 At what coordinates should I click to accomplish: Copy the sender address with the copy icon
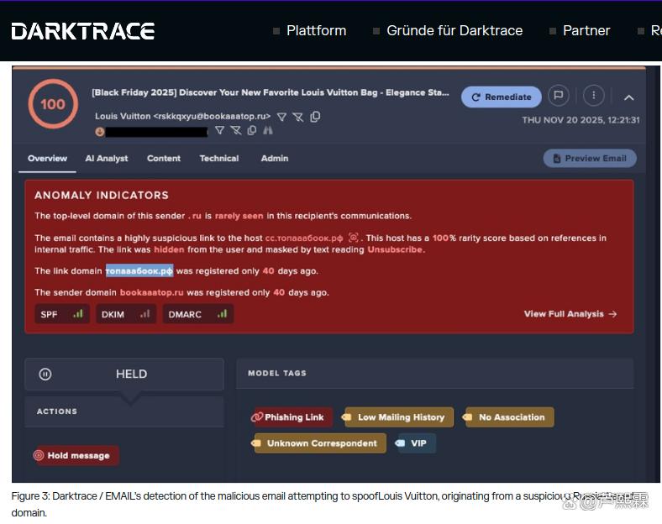pyautogui.click(x=315, y=117)
